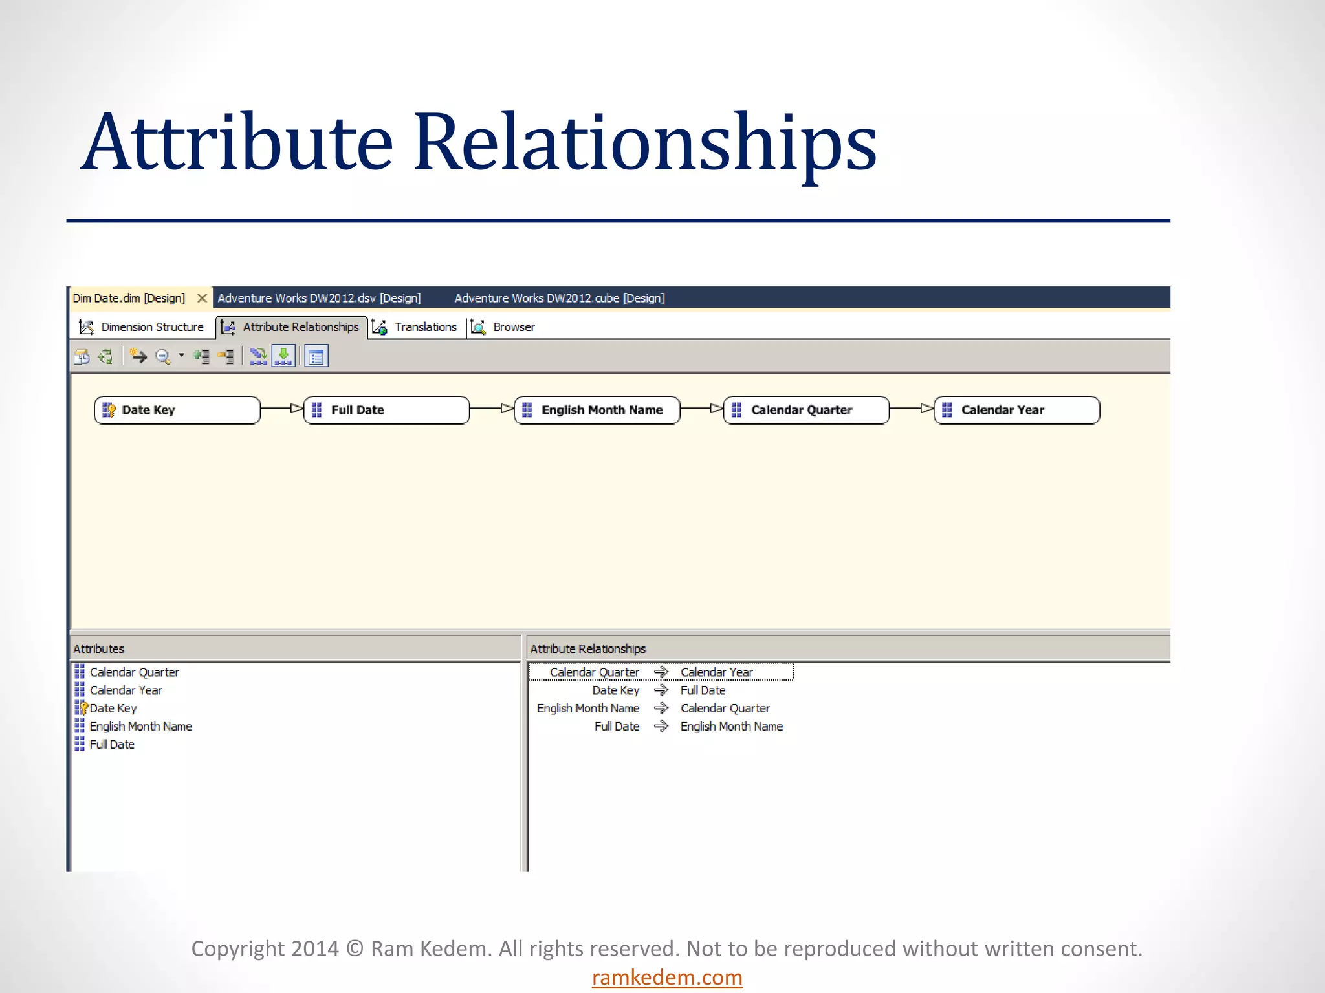Follow the ramkedem.com link
Image resolution: width=1325 pixels, height=993 pixels.
point(667,977)
